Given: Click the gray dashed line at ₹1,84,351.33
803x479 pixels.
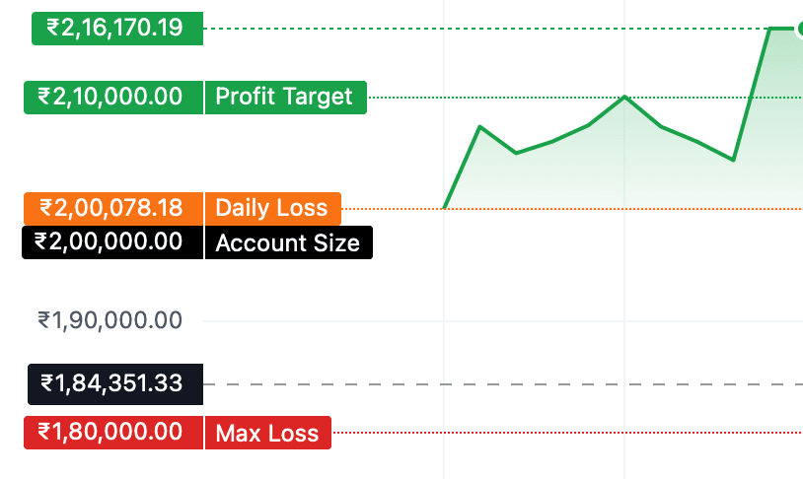Looking at the screenshot, I should coord(493,383).
